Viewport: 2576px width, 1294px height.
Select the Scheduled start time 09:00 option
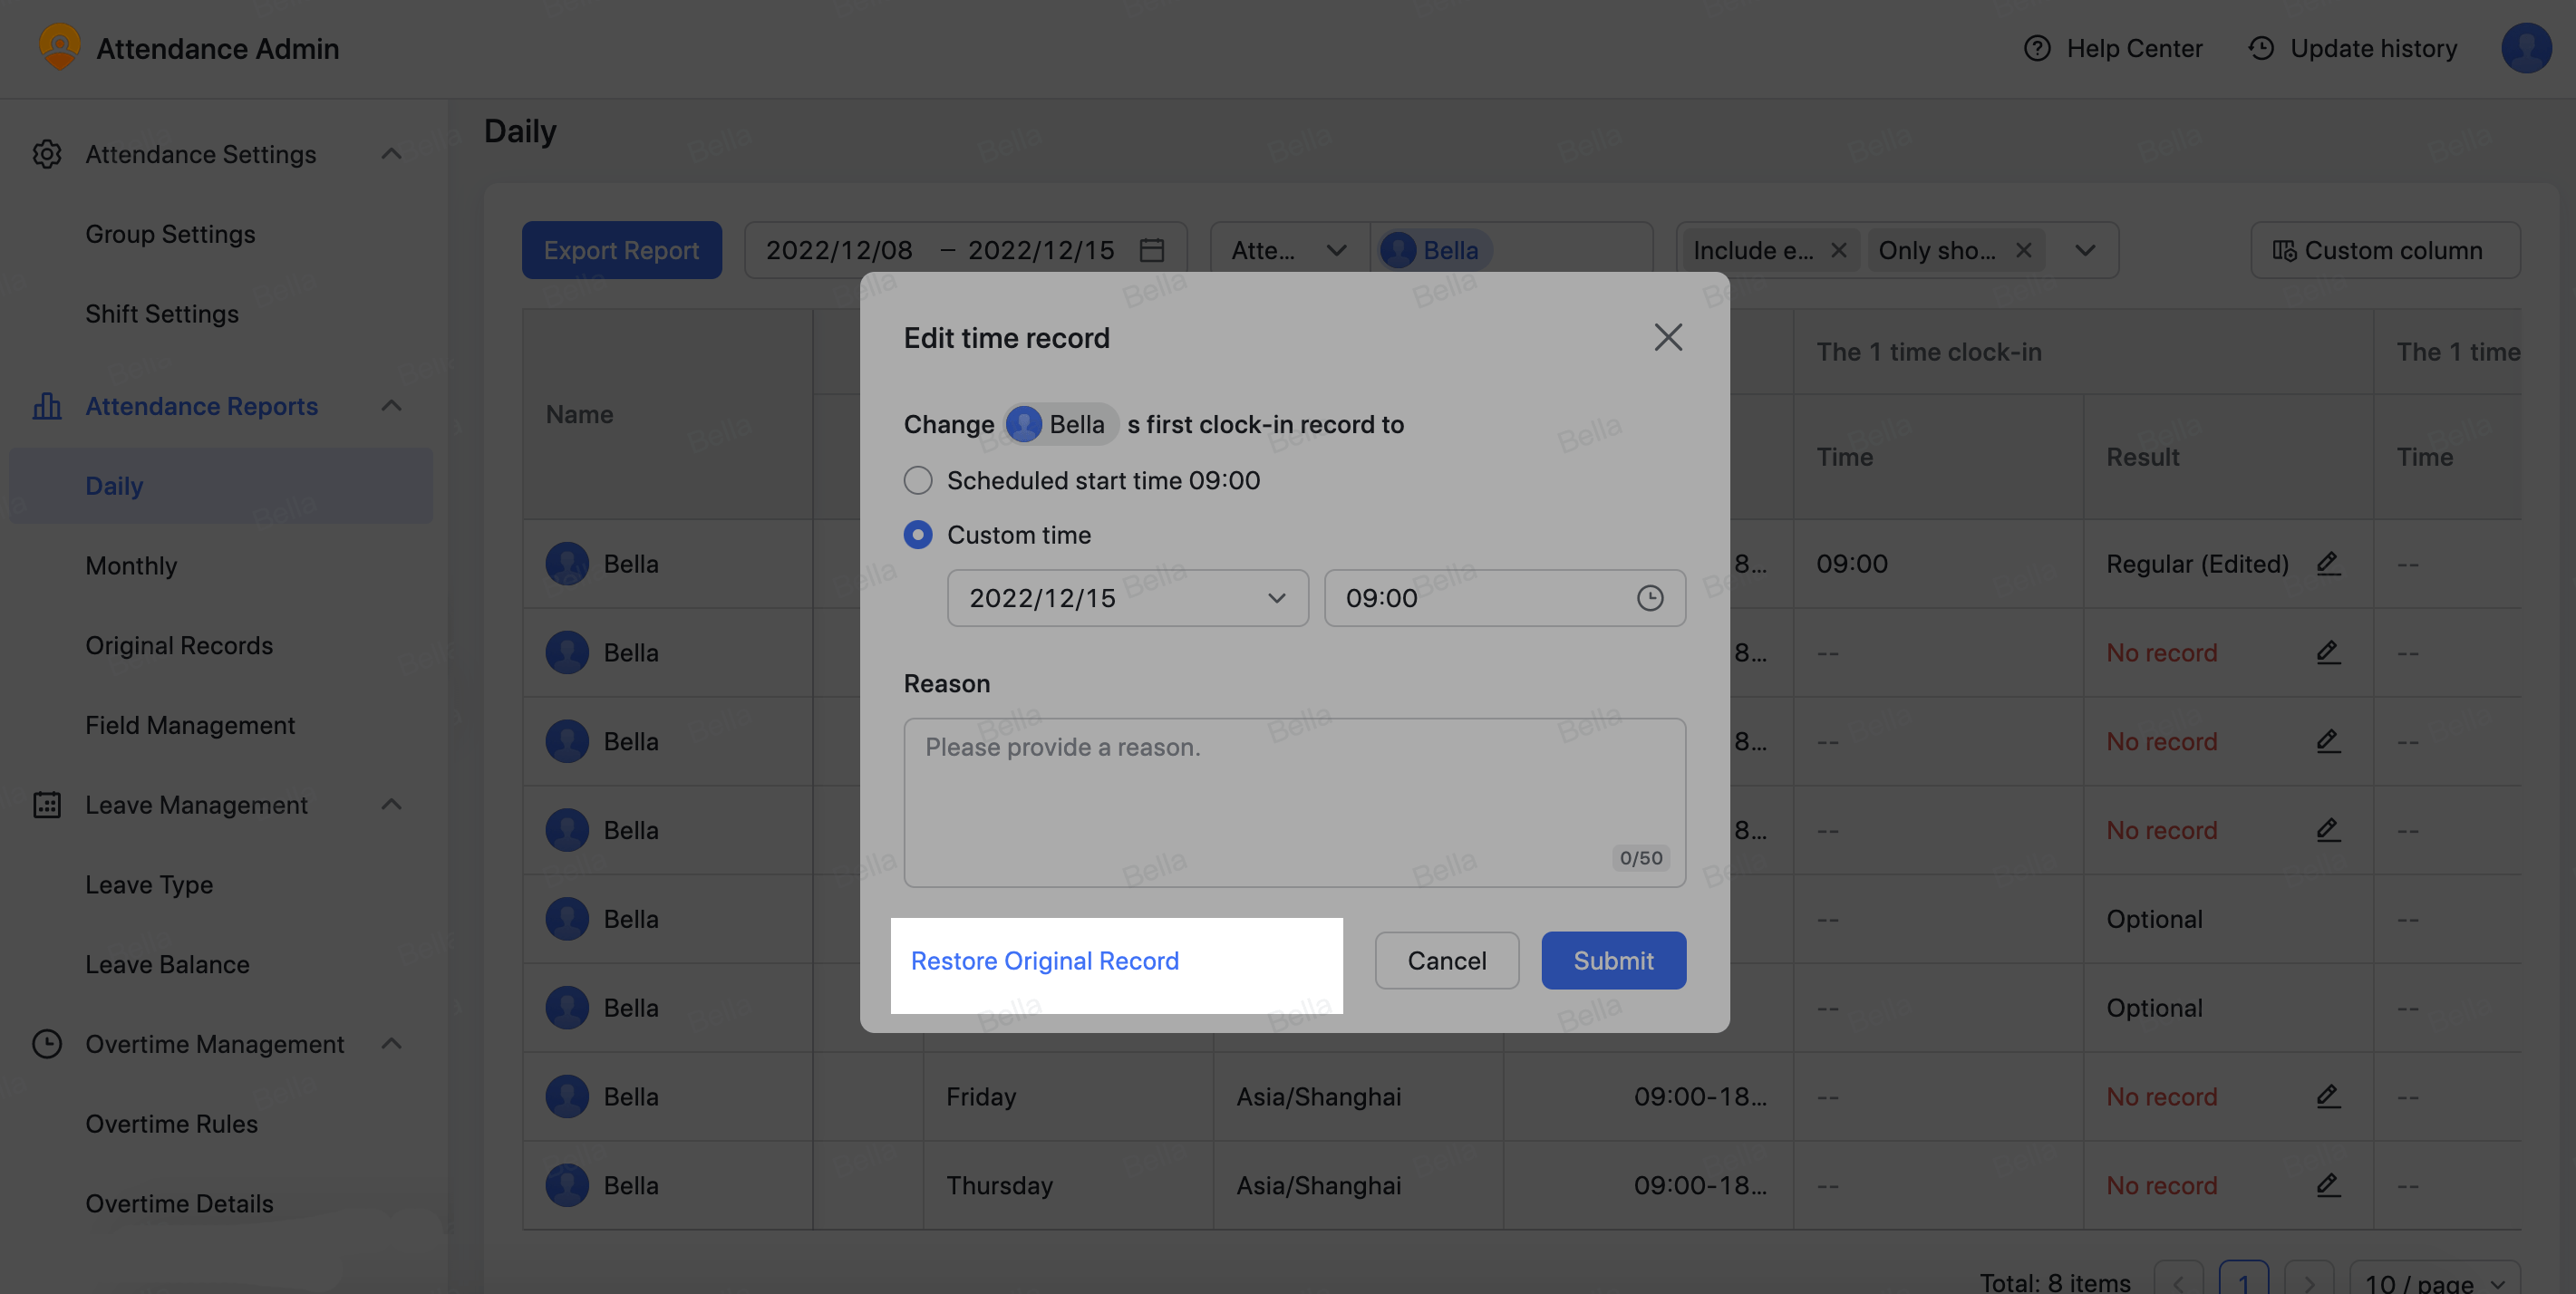917,480
